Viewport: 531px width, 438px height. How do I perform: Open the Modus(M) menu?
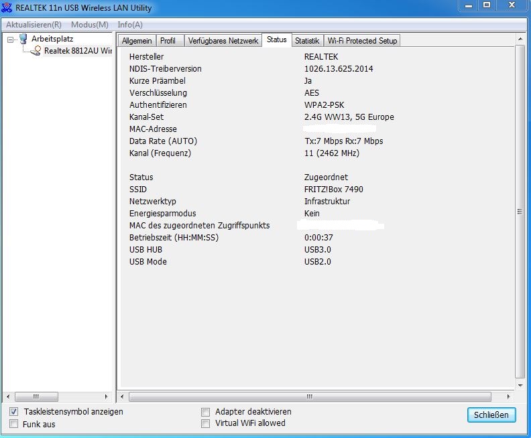click(x=90, y=25)
